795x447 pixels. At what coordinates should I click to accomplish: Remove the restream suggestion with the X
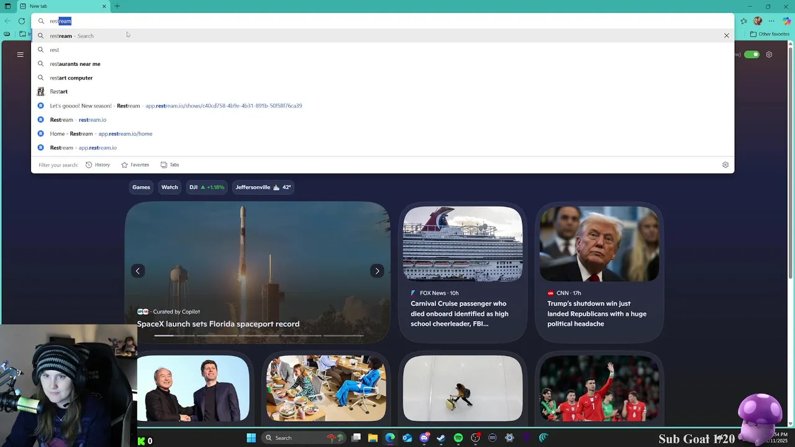[x=726, y=35]
